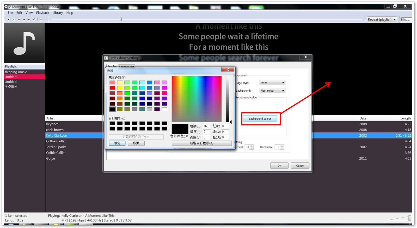Select the white basic colour swatch
417x228 pixels.
(164, 109)
